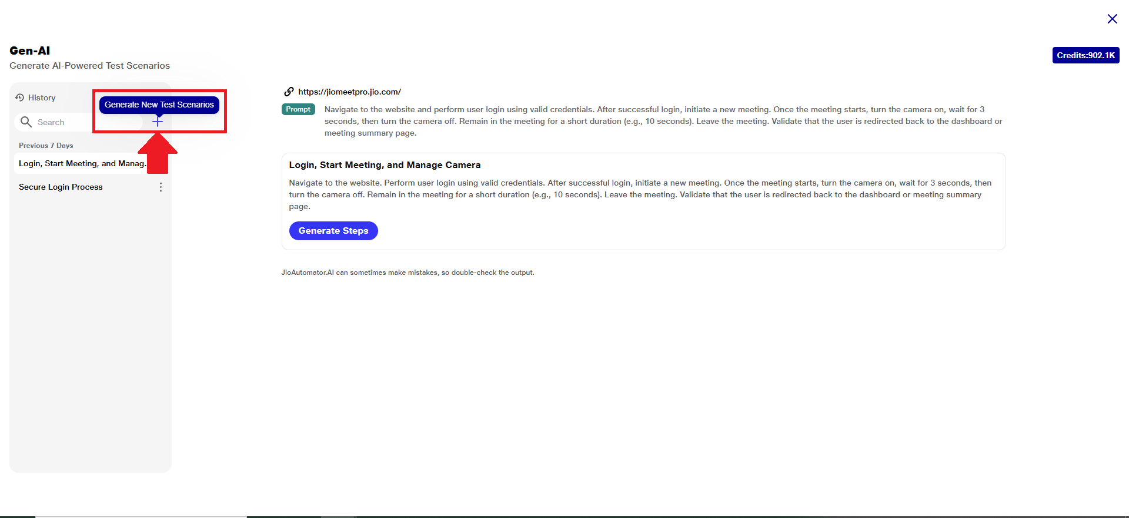This screenshot has width=1129, height=518.
Task: Click the jiomeetpro.jio.com URL link
Action: [x=349, y=92]
